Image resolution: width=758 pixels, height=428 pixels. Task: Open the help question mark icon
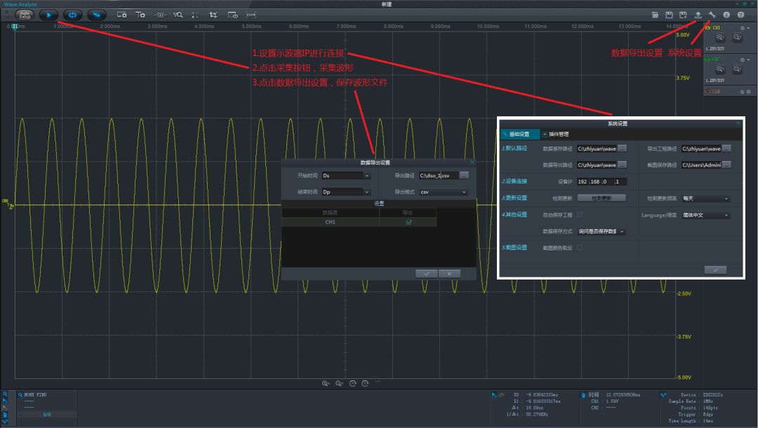[x=740, y=14]
